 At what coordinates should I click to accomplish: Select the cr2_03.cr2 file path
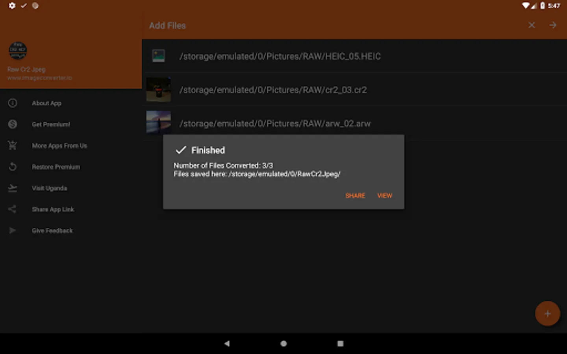pos(273,90)
